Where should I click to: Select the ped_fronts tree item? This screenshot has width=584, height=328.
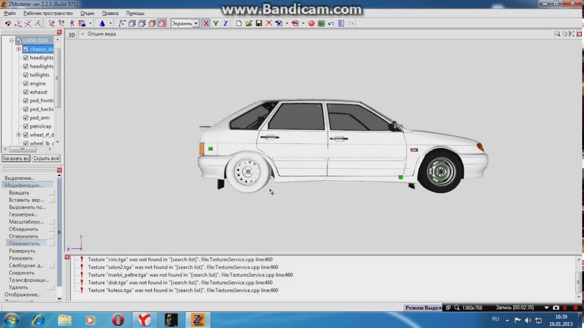click(x=42, y=101)
